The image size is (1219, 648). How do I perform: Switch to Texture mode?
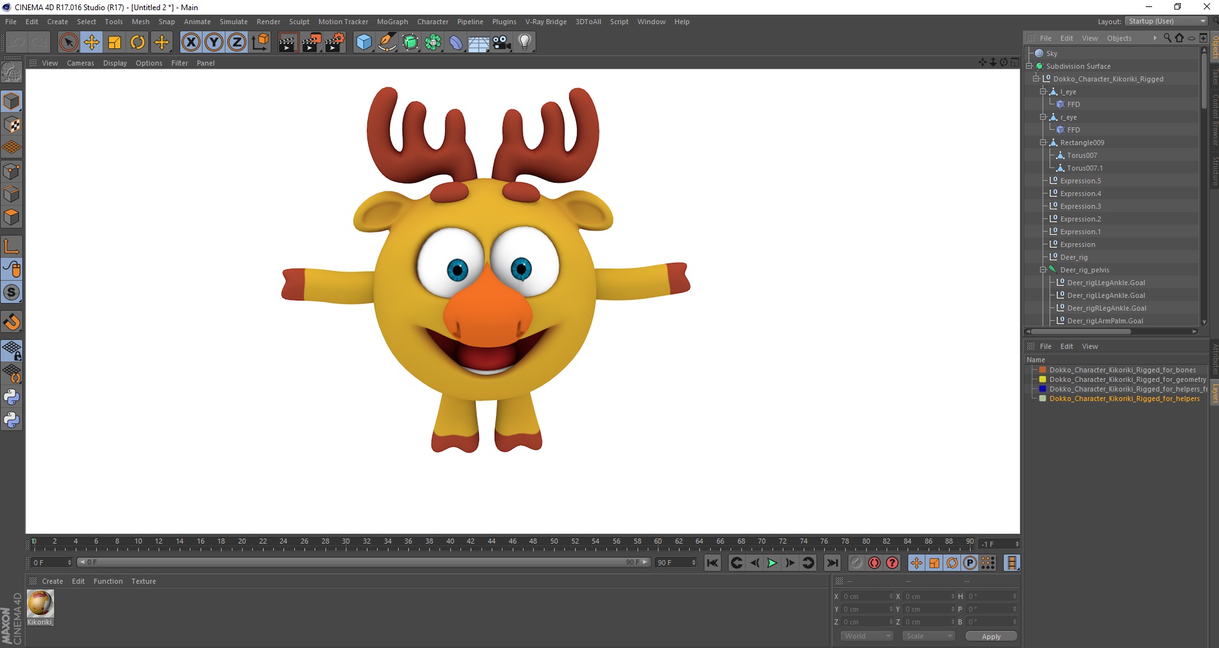(11, 125)
